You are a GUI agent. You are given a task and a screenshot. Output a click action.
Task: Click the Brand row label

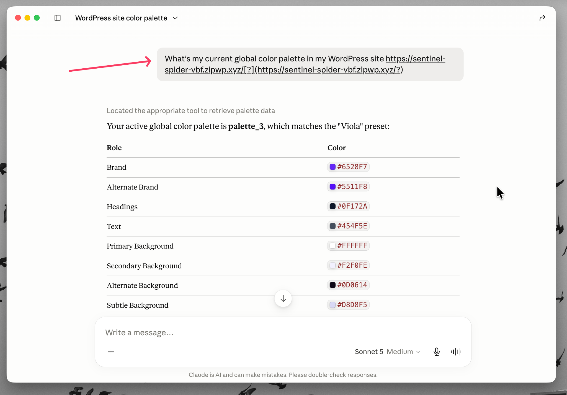click(x=117, y=167)
